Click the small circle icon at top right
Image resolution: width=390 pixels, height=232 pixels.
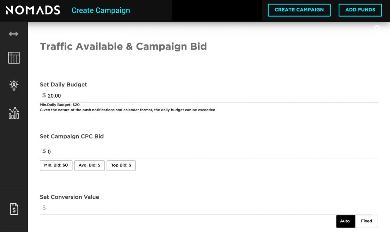377,28
